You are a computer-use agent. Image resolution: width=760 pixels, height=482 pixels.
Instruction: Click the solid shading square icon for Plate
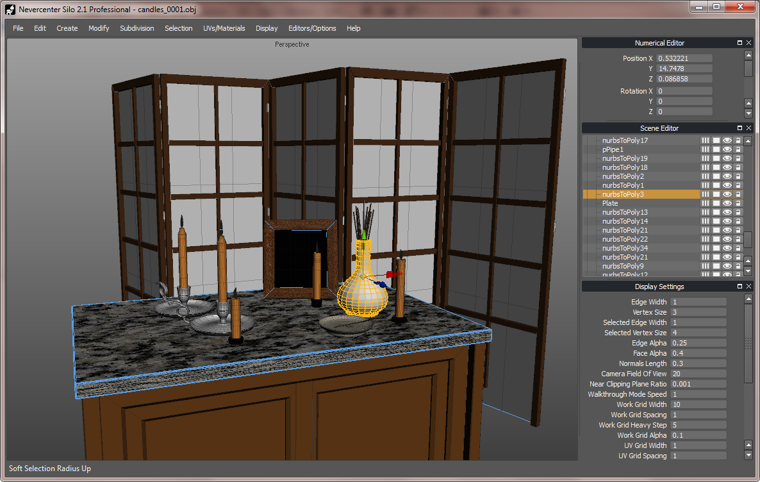[x=716, y=203]
